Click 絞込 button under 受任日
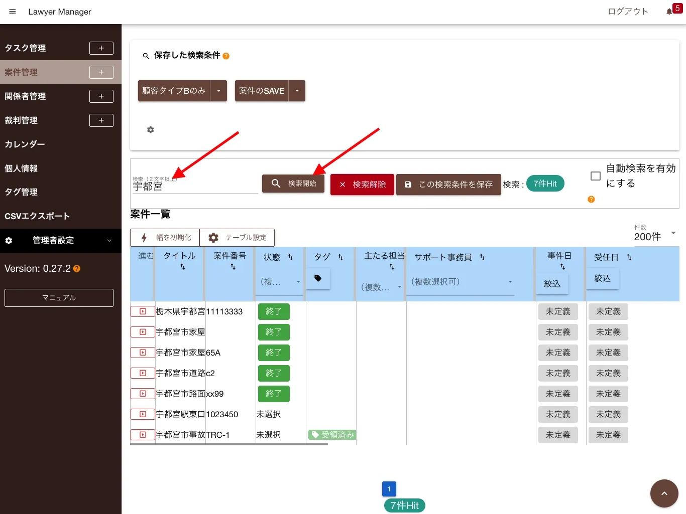This screenshot has height=514, width=686. tap(602, 278)
